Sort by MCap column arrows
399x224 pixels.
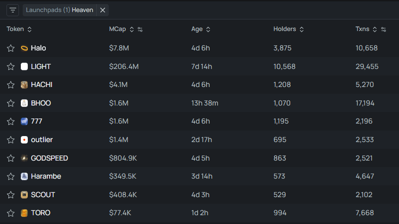(x=131, y=30)
